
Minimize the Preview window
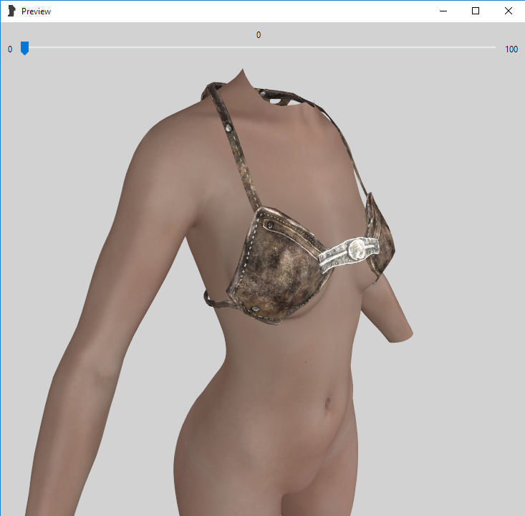pos(443,11)
